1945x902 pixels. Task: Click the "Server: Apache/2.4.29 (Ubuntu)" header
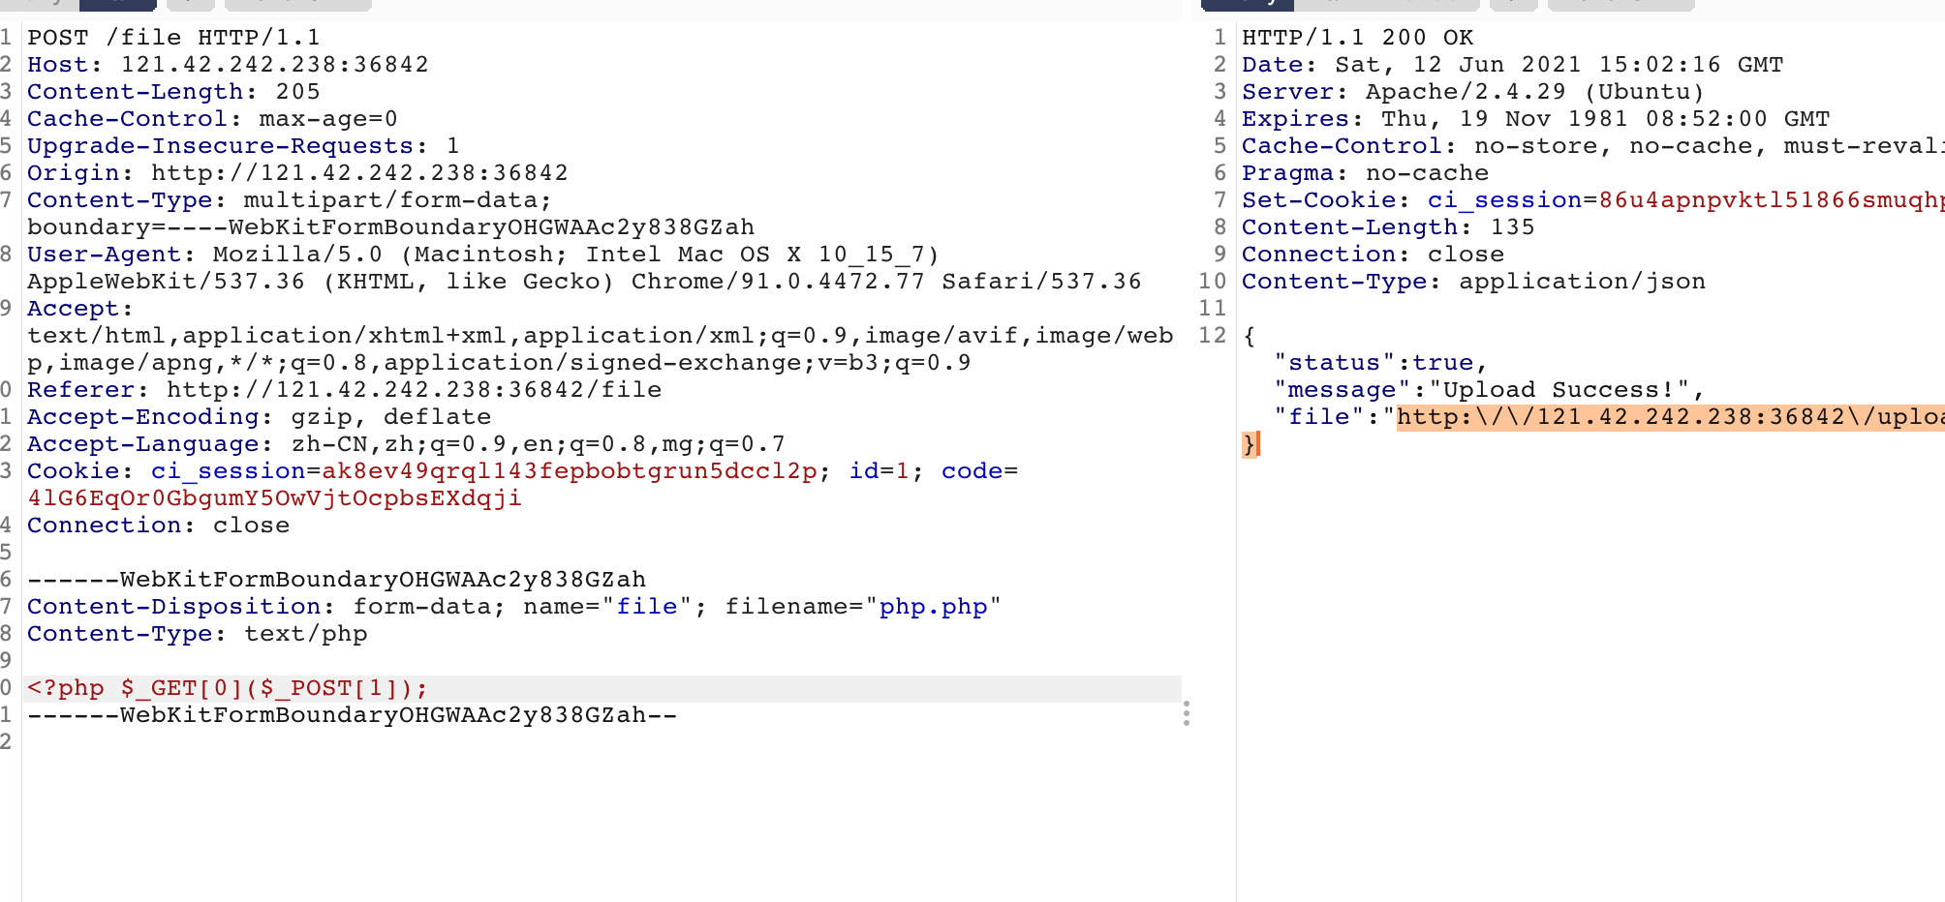click(x=1472, y=92)
